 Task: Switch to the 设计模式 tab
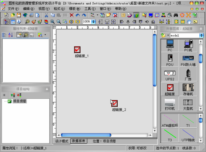coord(62,141)
